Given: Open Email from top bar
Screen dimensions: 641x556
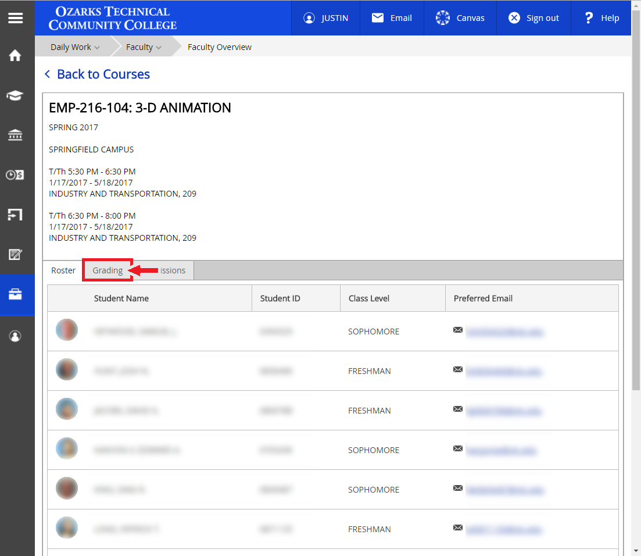Looking at the screenshot, I should tap(392, 18).
